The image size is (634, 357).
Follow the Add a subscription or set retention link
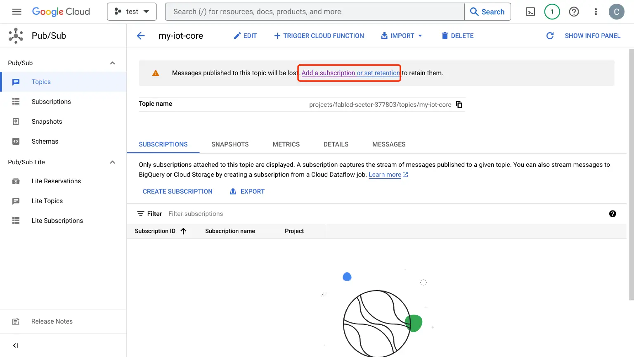350,73
